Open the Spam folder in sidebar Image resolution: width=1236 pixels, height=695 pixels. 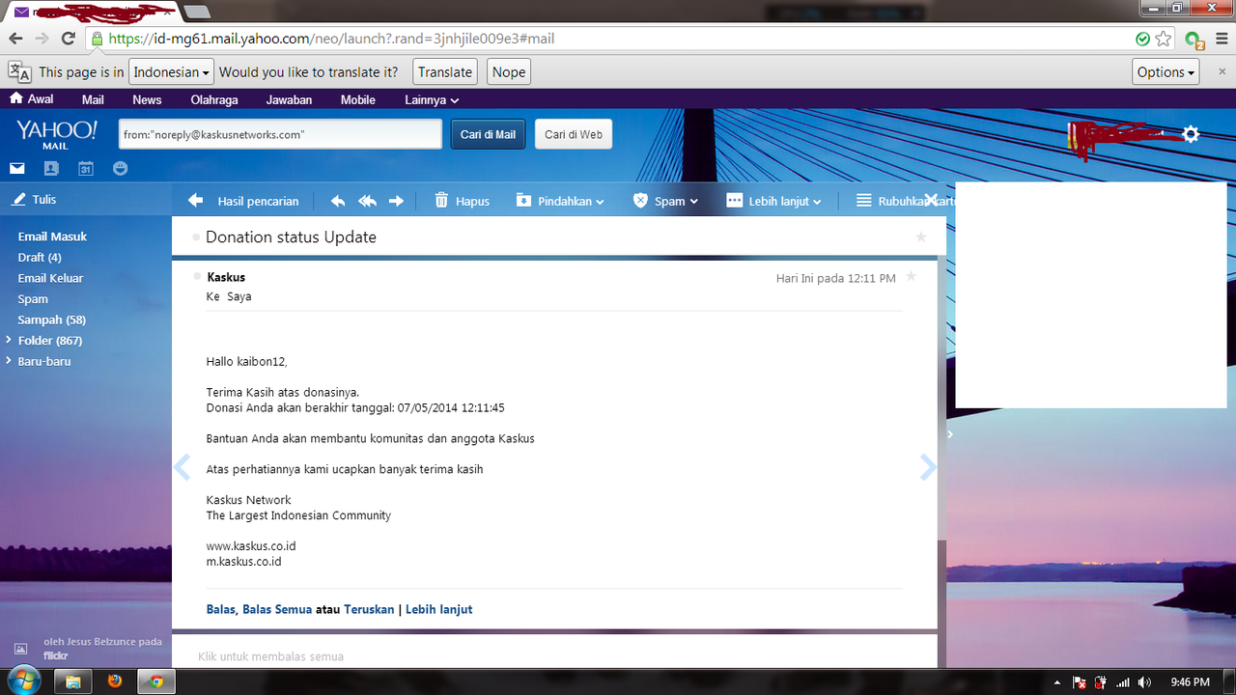tap(33, 299)
